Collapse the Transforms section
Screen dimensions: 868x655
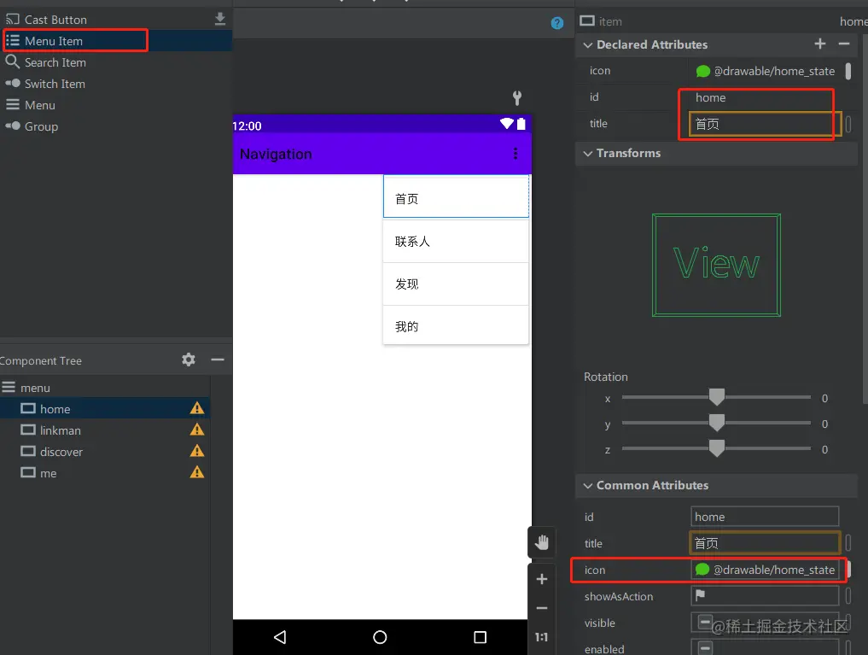(x=588, y=154)
